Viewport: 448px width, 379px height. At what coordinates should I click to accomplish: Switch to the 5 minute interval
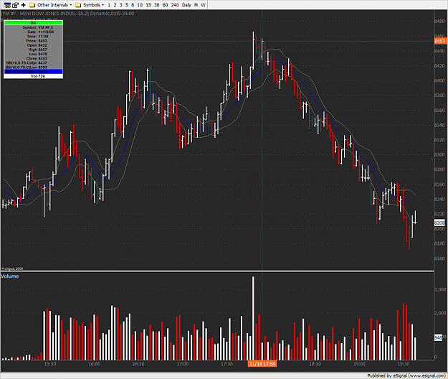127,5
